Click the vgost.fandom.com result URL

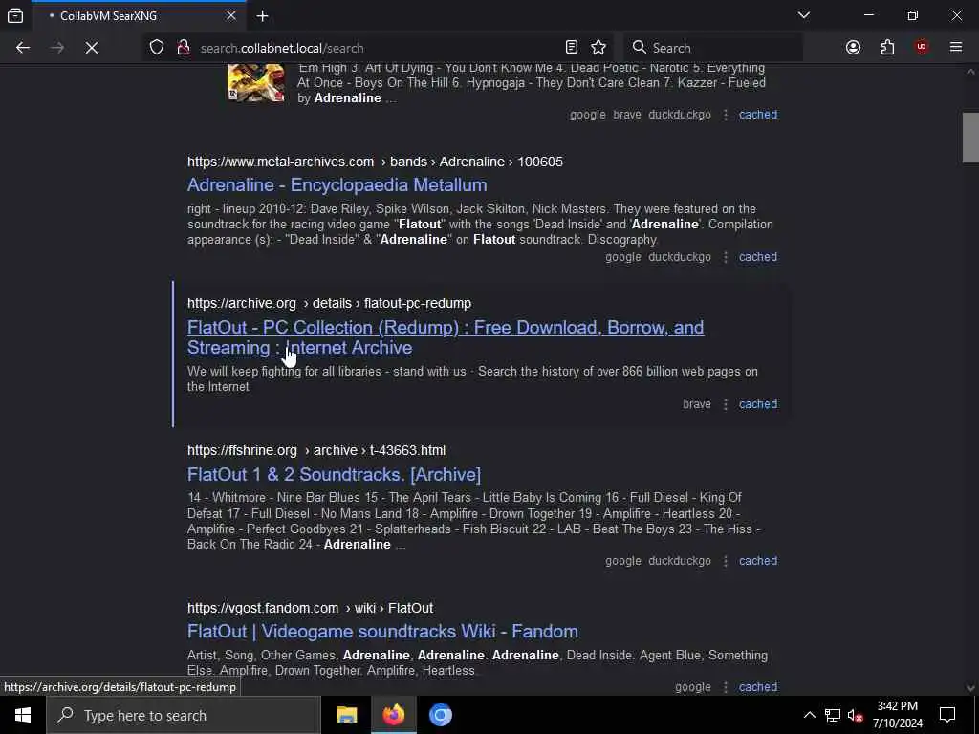(311, 608)
